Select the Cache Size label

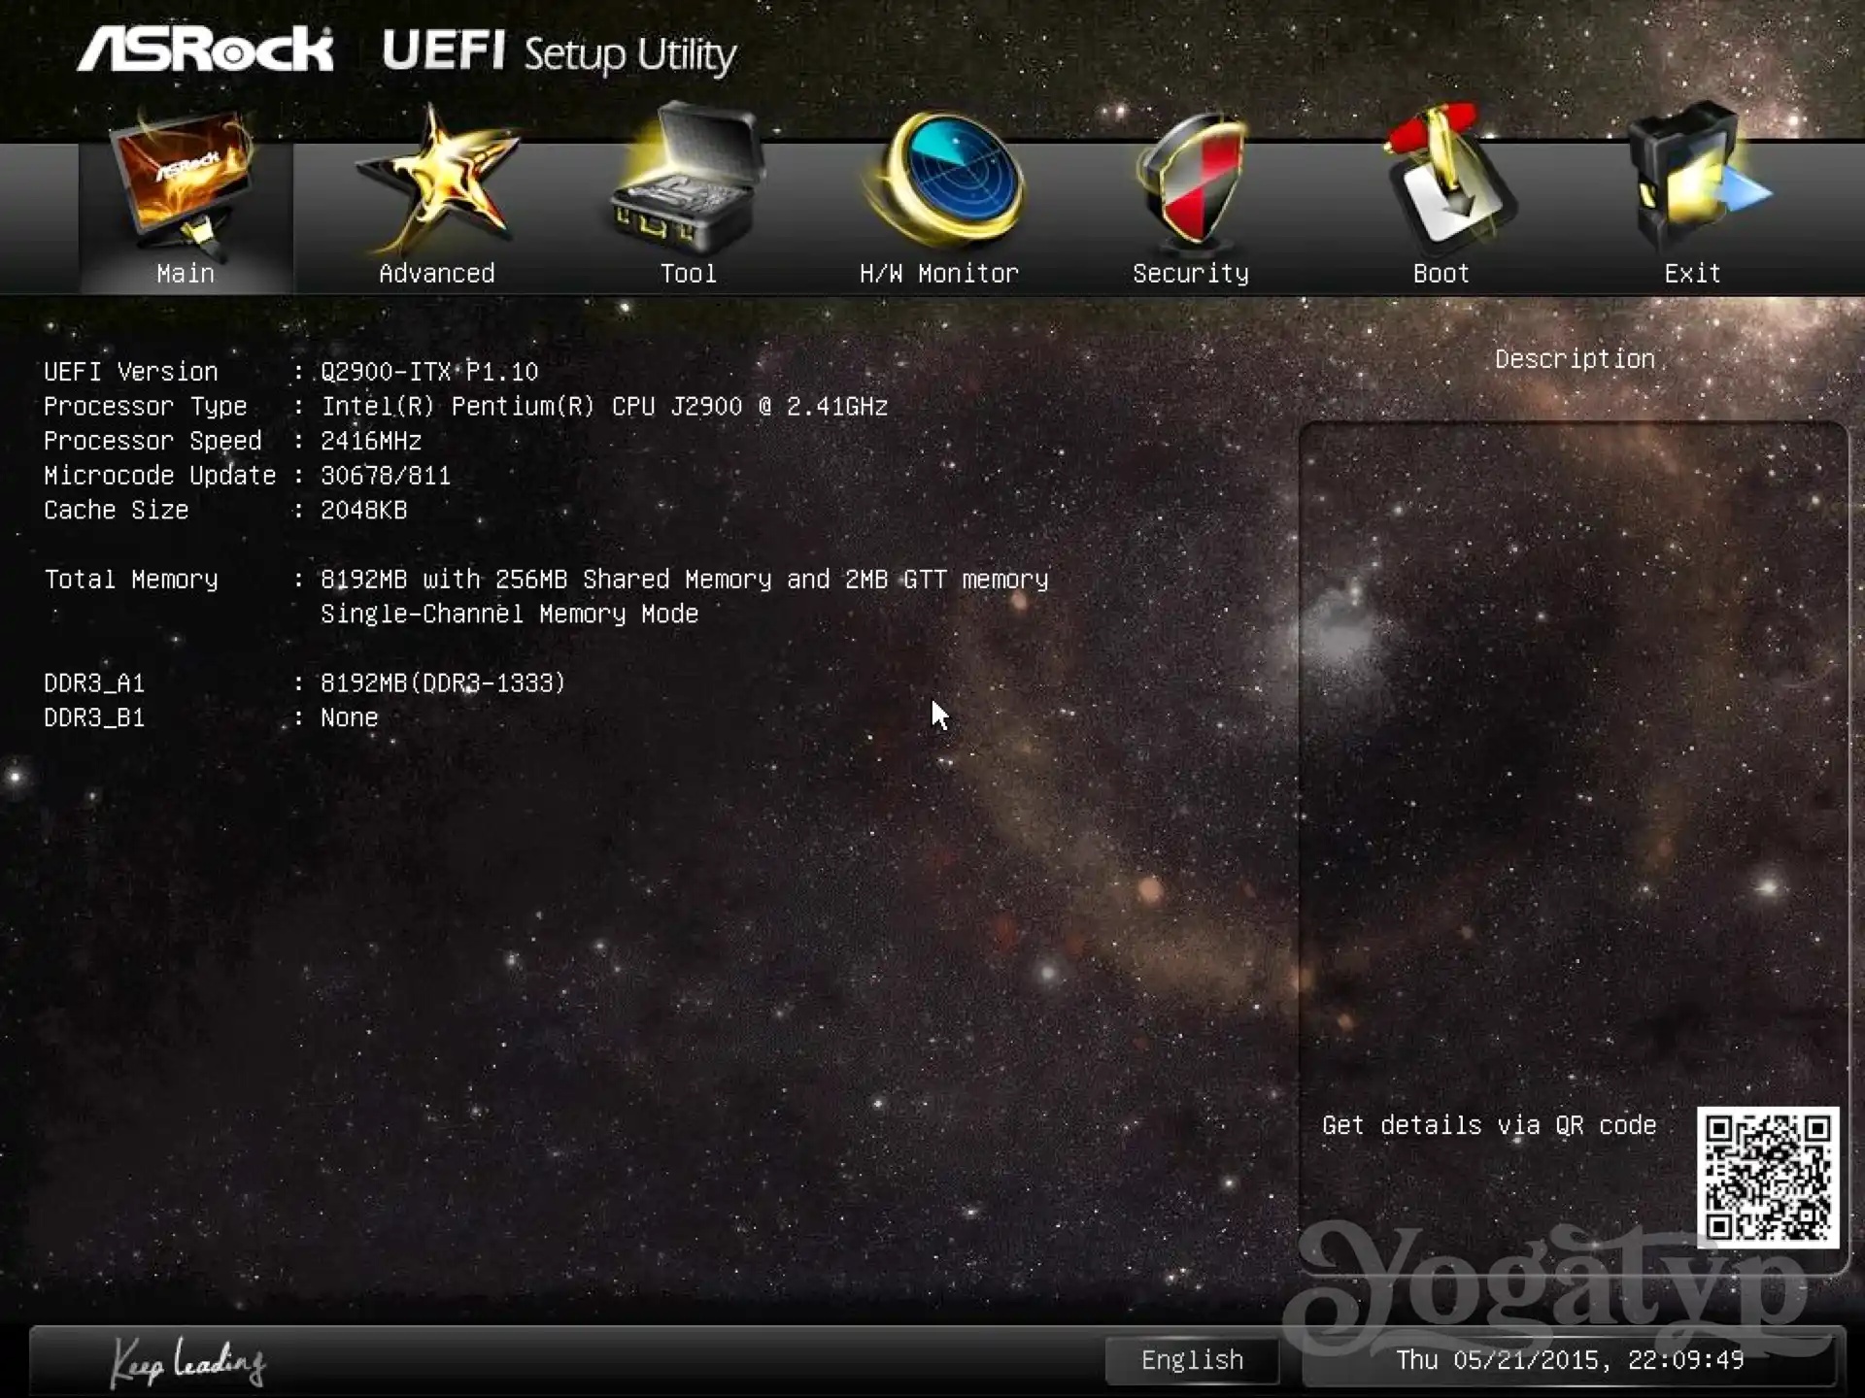(117, 510)
